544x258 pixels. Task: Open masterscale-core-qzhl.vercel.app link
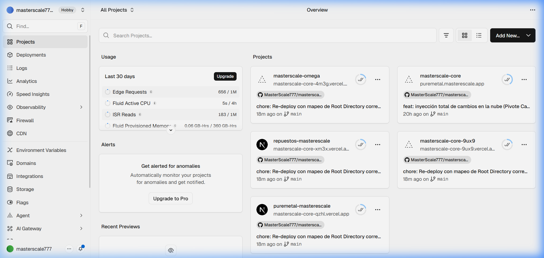pos(311,214)
